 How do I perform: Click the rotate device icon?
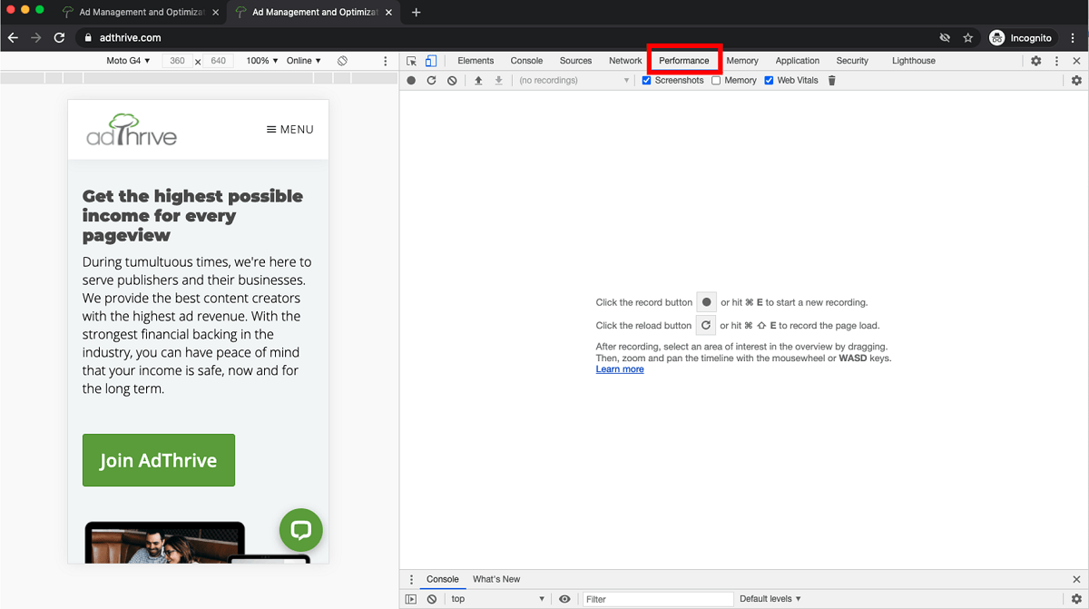tap(342, 61)
